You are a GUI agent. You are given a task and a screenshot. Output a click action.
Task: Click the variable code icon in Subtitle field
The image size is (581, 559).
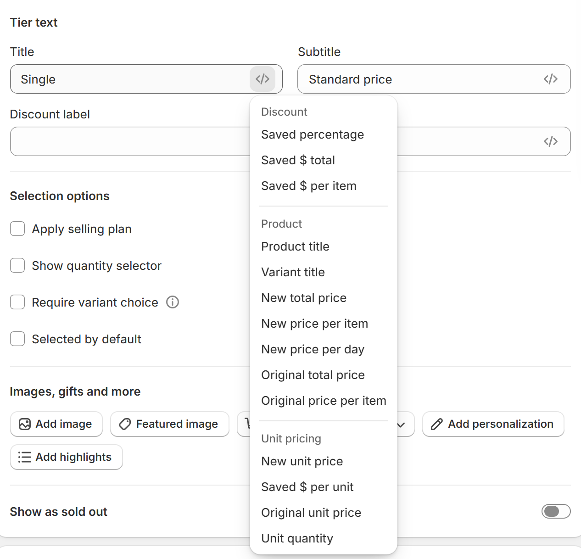click(551, 79)
